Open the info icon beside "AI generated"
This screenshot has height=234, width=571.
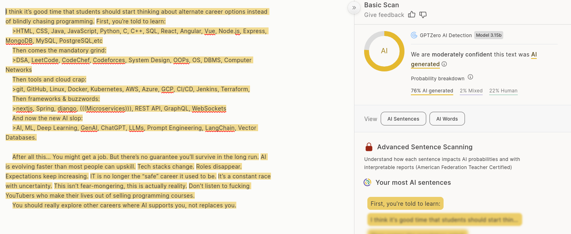point(444,64)
